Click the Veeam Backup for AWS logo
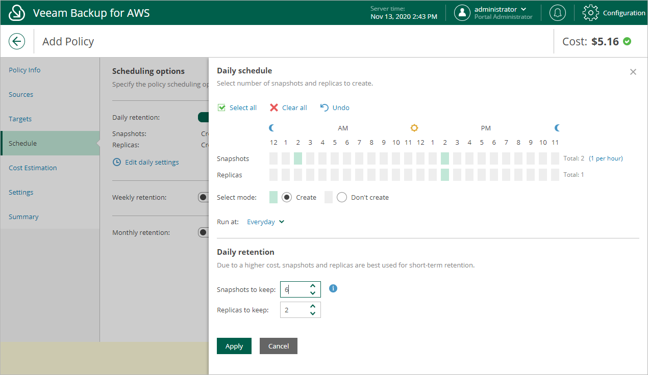This screenshot has width=648, height=375. coord(17,13)
